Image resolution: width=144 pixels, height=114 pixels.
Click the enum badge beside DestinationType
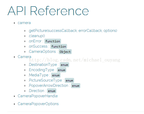coord(64,65)
